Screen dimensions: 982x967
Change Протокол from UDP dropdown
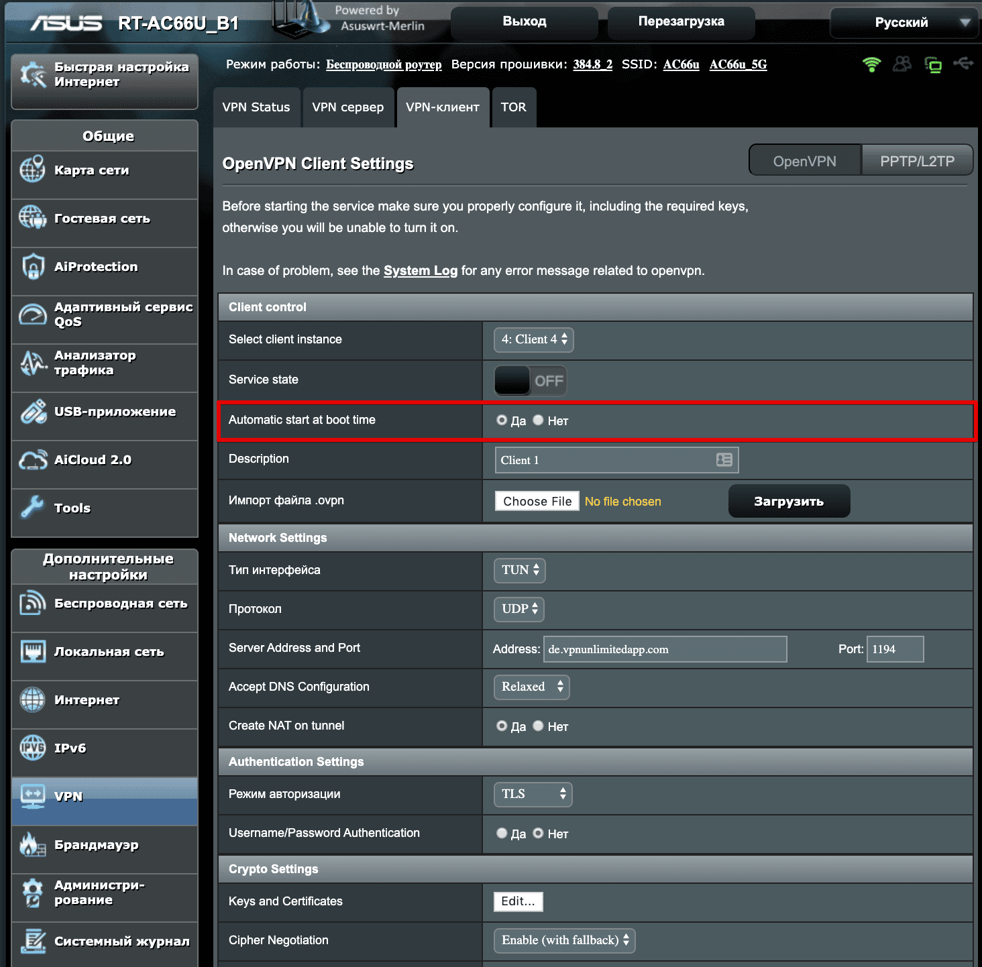(x=519, y=609)
